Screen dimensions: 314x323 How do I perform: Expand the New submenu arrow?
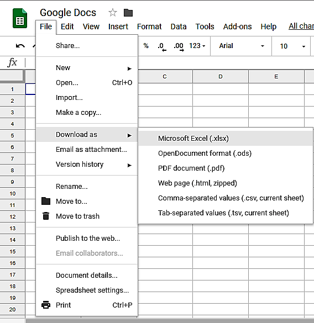point(129,68)
